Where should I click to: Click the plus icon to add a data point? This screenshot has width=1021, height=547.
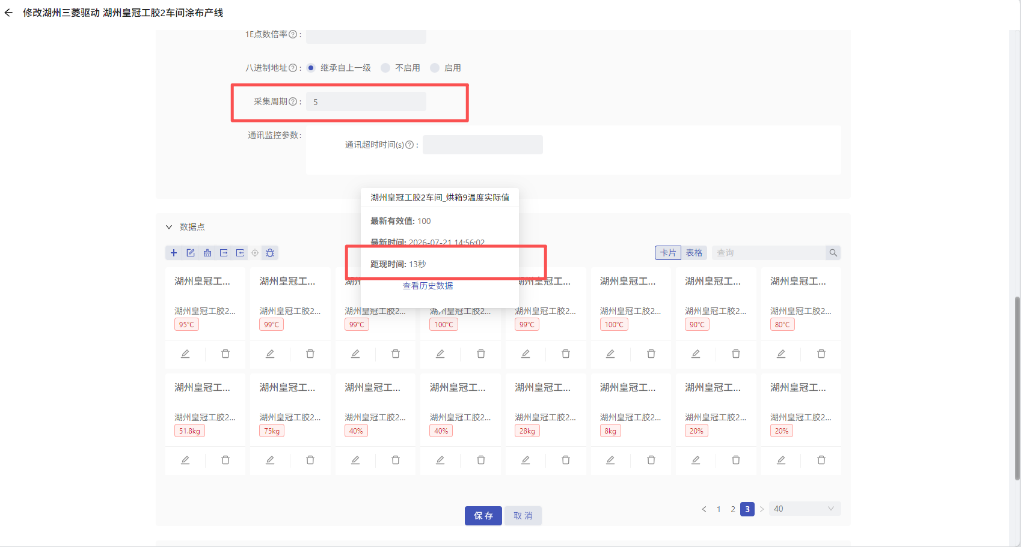pyautogui.click(x=174, y=253)
